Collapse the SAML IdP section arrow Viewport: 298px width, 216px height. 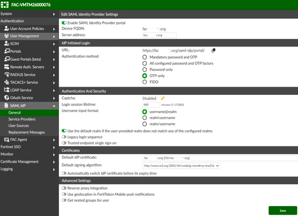click(54, 106)
